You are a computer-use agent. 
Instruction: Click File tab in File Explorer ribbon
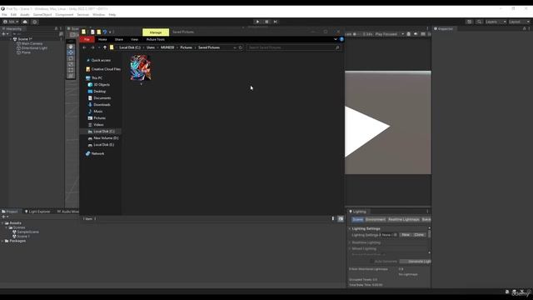[x=87, y=39]
